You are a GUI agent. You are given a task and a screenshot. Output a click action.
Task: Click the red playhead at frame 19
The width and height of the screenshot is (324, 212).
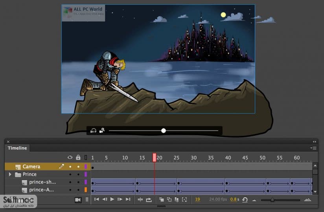155,157
